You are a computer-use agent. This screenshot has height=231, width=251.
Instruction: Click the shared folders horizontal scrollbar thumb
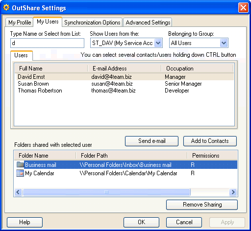(106, 192)
